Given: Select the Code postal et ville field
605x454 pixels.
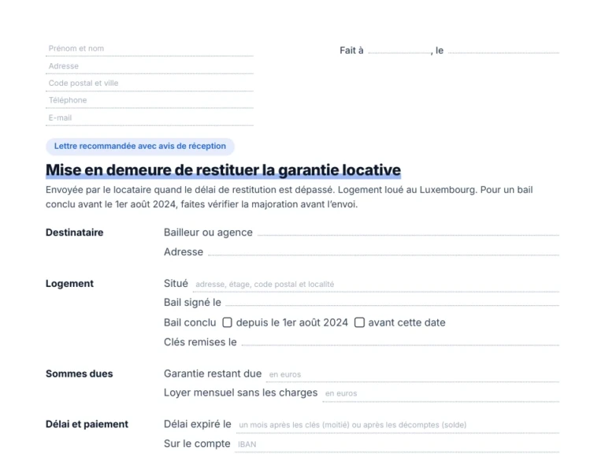Looking at the screenshot, I should (150, 83).
